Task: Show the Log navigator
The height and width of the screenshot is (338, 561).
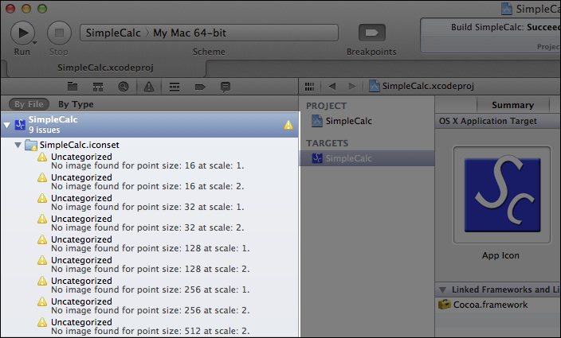Action: [x=226, y=87]
